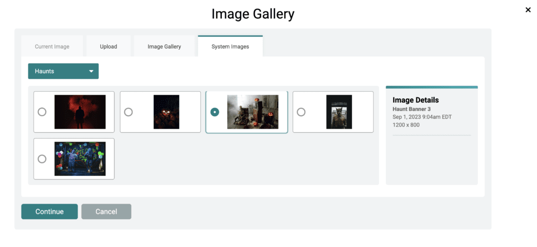This screenshot has height=247, width=537.
Task: Select the werewolf doorway image radio button
Action: coord(300,111)
